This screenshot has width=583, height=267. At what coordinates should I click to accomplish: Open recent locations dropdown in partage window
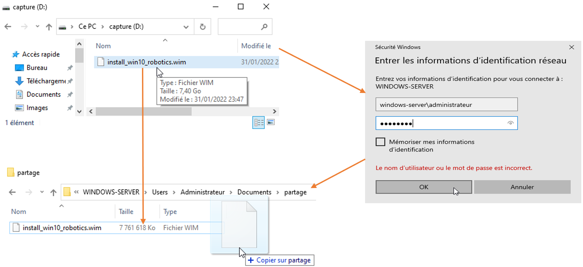[42, 192]
